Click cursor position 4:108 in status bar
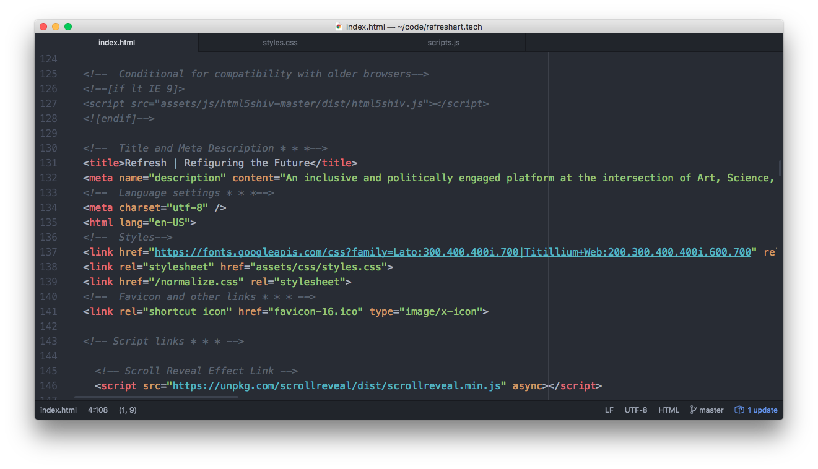This screenshot has height=469, width=818. 98,410
